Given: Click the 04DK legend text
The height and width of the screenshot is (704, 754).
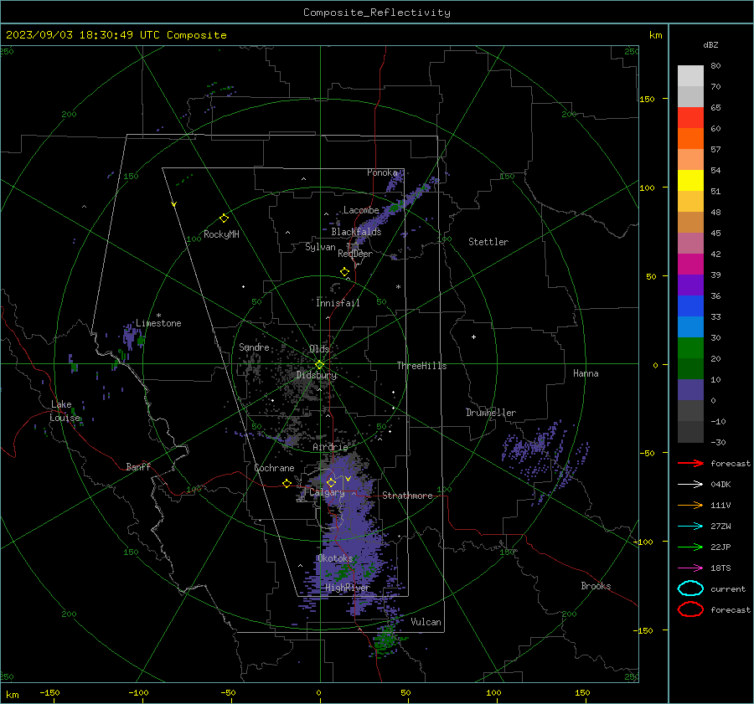Looking at the screenshot, I should pos(720,484).
